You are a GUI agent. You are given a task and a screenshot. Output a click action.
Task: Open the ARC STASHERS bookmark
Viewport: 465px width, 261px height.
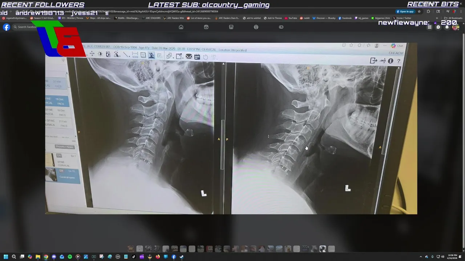click(x=151, y=18)
